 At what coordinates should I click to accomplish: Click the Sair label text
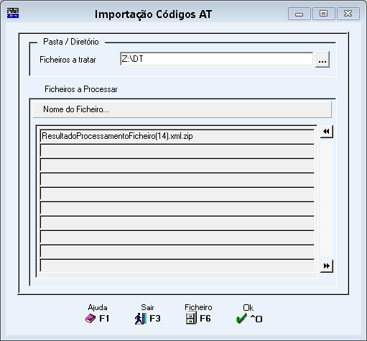pyautogui.click(x=147, y=307)
